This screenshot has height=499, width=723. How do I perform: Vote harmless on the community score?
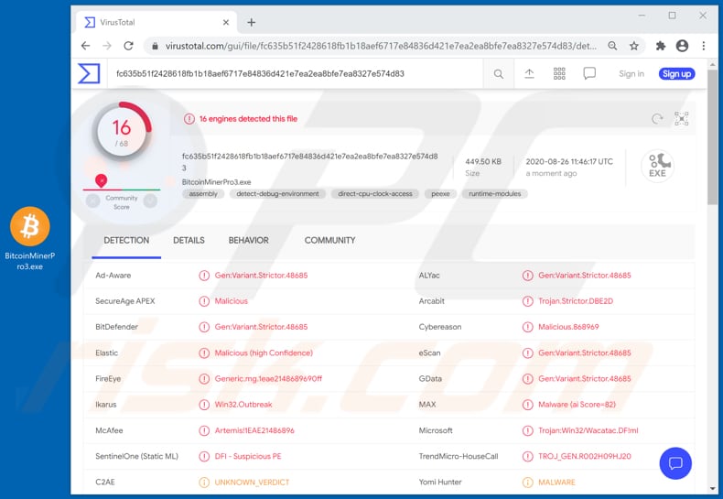(x=150, y=201)
